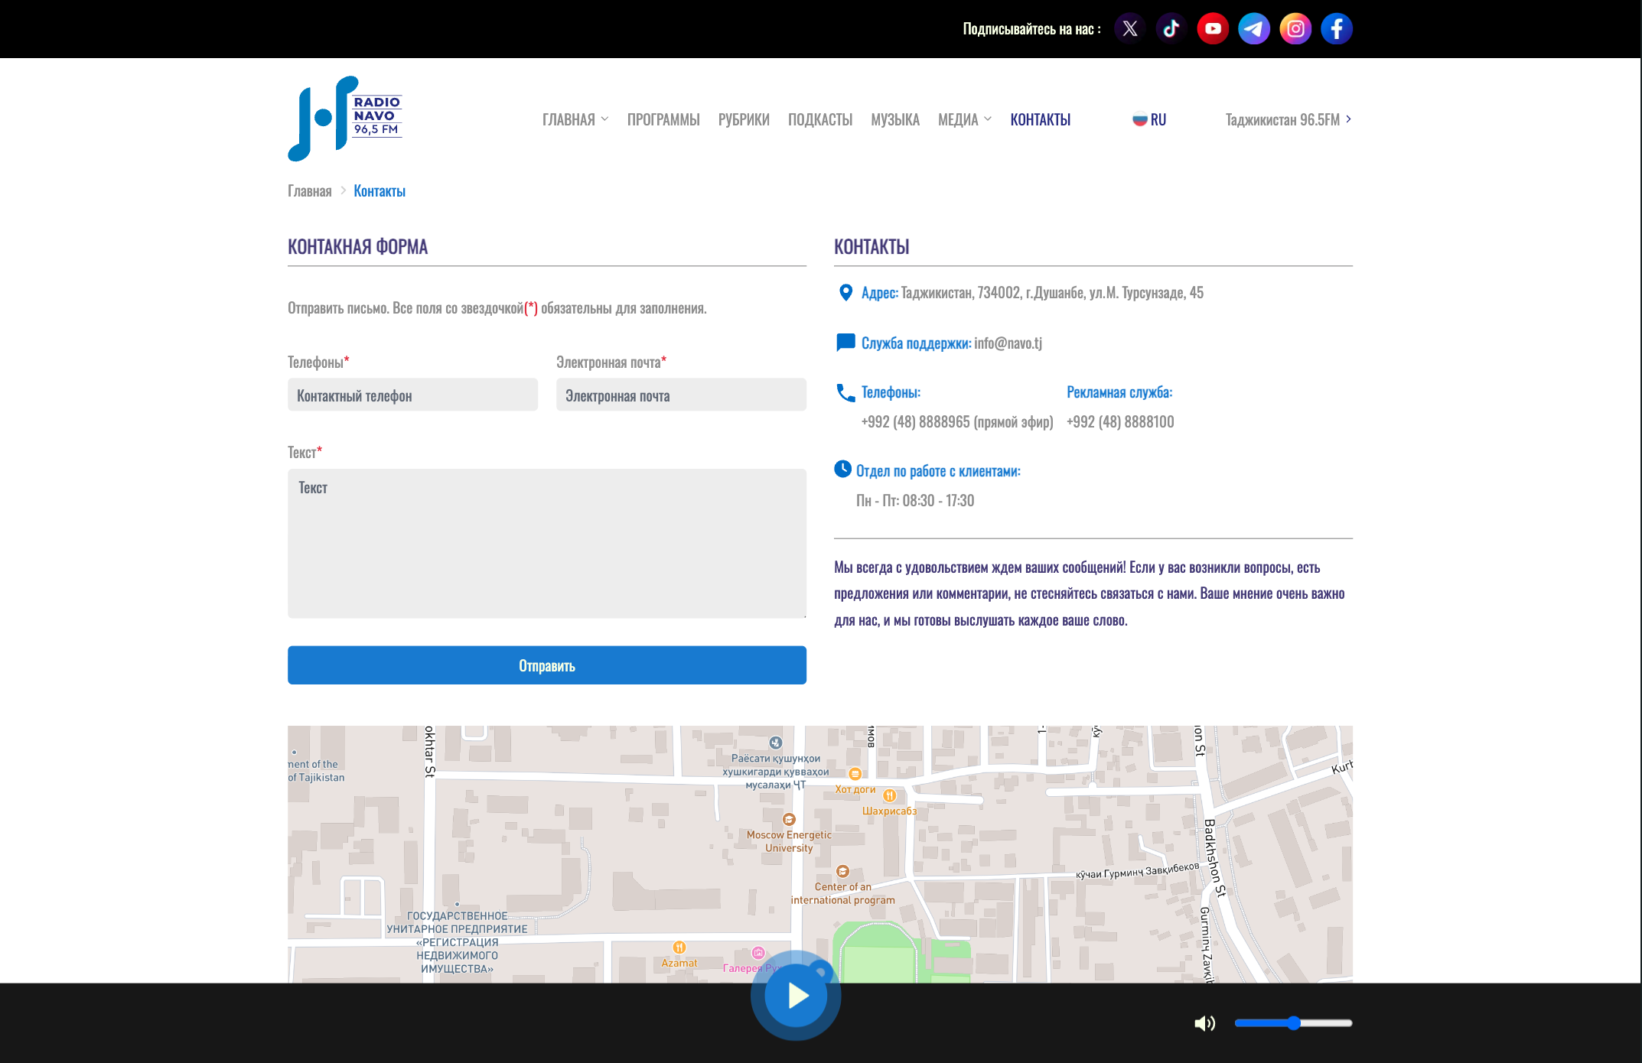Open the TikTok social icon
Viewport: 1642px width, 1063px height.
(1171, 29)
